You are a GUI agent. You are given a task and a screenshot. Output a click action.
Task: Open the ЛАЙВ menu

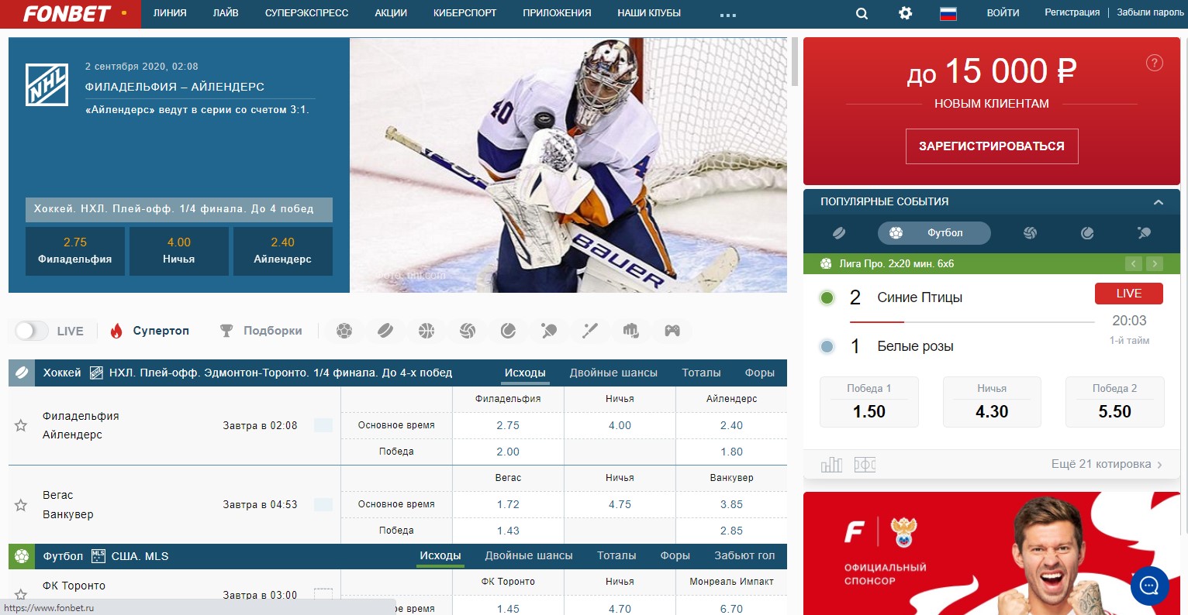[226, 13]
